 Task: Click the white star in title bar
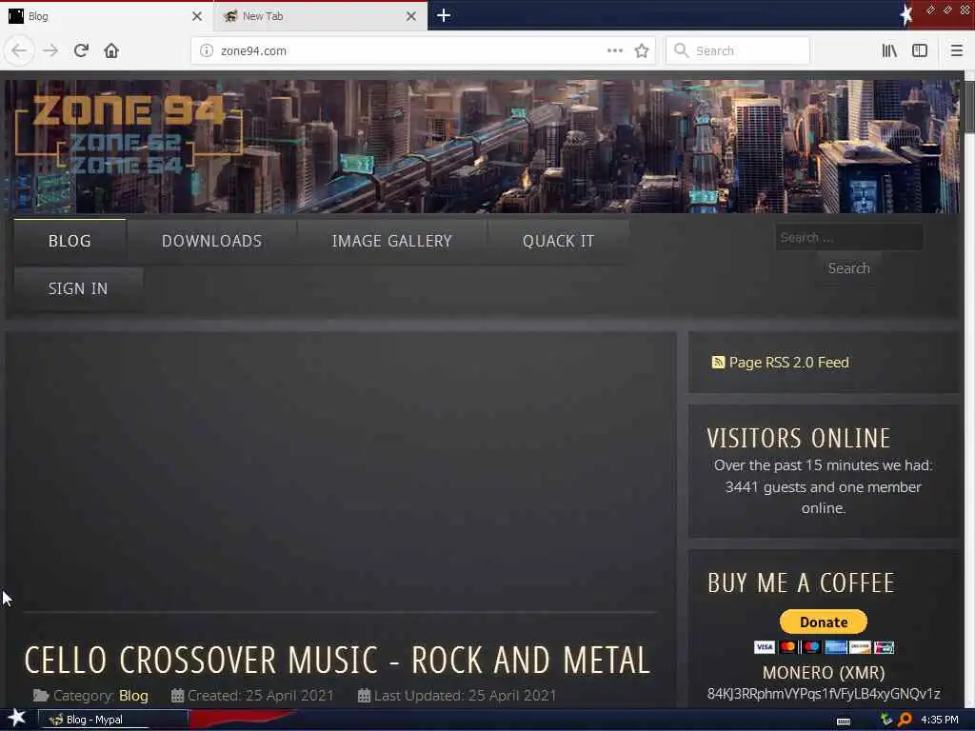906,15
